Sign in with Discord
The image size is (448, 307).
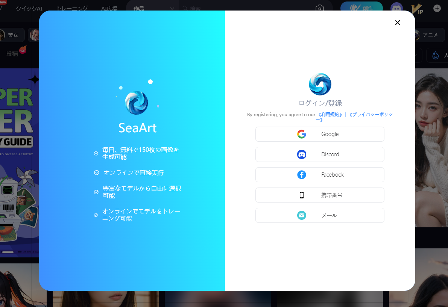point(320,154)
